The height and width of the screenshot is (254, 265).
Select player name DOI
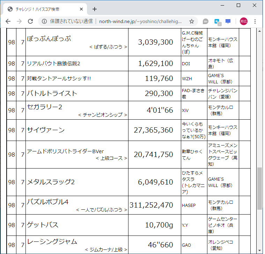(186, 64)
